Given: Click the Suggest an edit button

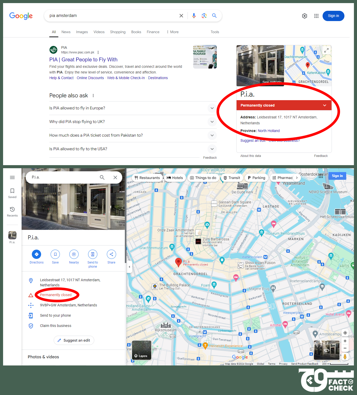Looking at the screenshot, I should [74, 340].
